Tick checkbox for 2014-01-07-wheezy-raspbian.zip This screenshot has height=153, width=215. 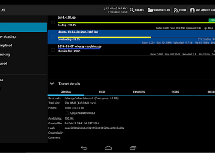(52, 50)
